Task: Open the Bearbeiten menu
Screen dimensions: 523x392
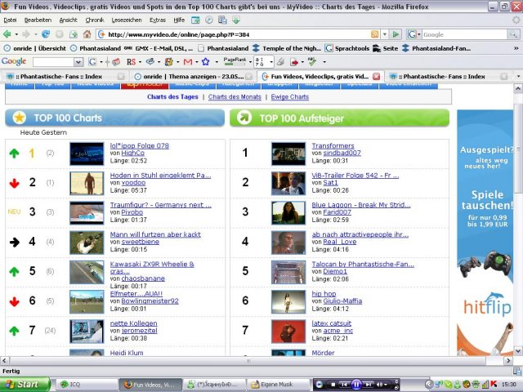Action: [x=38, y=20]
